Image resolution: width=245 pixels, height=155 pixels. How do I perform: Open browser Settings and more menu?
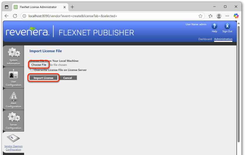227,16
